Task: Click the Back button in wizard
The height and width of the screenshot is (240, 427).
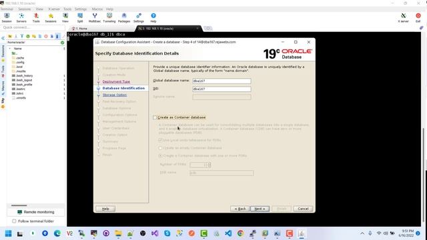Action: 240,209
